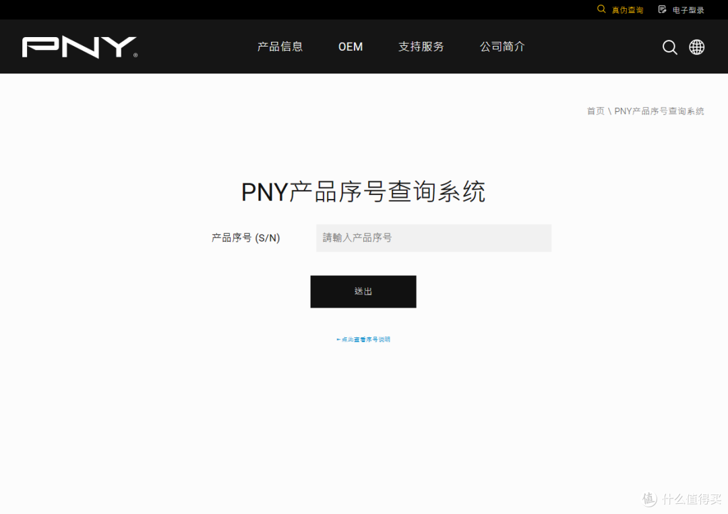This screenshot has width=728, height=514.
Task: Open the 电子型录 catalog page
Action: coord(687,9)
